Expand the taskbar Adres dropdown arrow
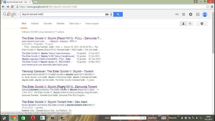The height and width of the screenshot is (121, 215). (141, 118)
